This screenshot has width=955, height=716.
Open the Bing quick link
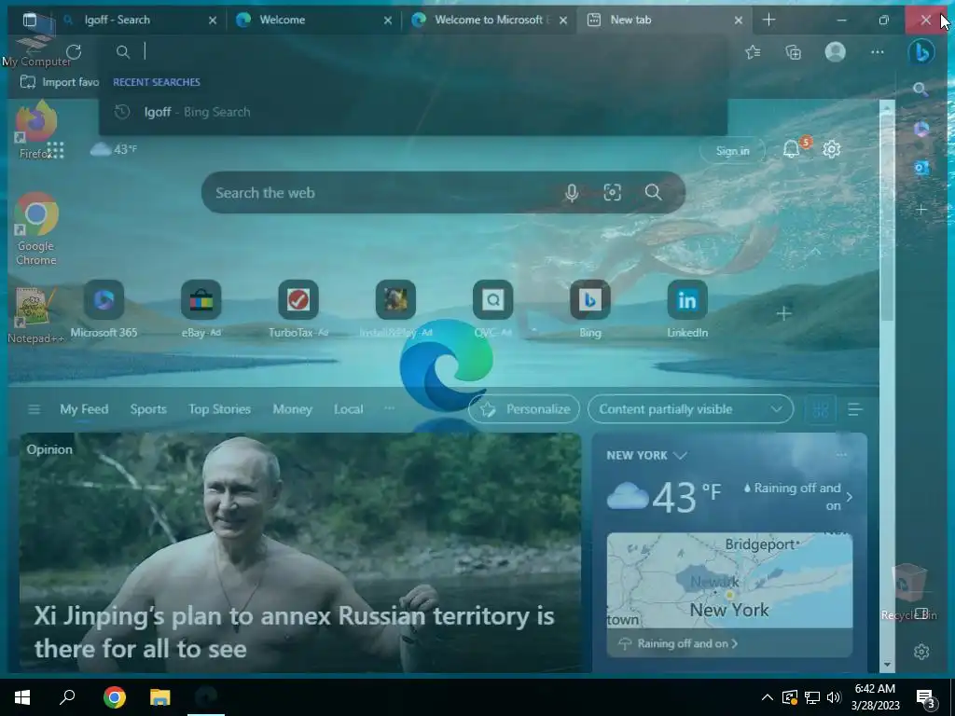[590, 309]
